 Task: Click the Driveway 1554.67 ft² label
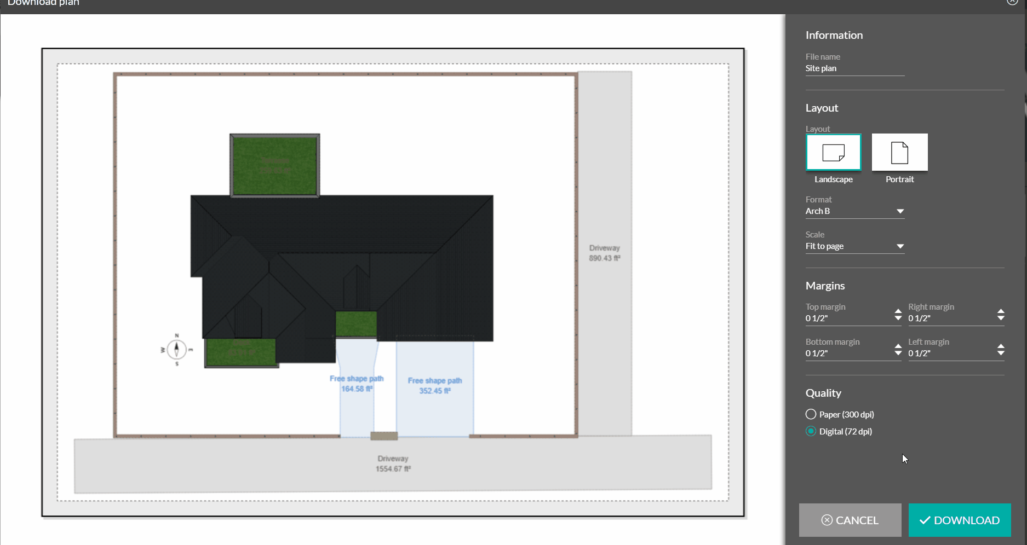tap(392, 463)
